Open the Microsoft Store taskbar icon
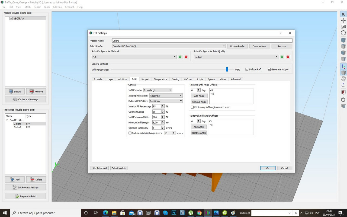The height and width of the screenshot is (217, 347). click(123, 213)
